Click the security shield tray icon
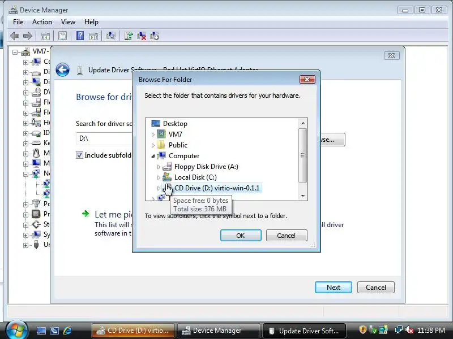The height and width of the screenshot is (339, 453). point(362,329)
